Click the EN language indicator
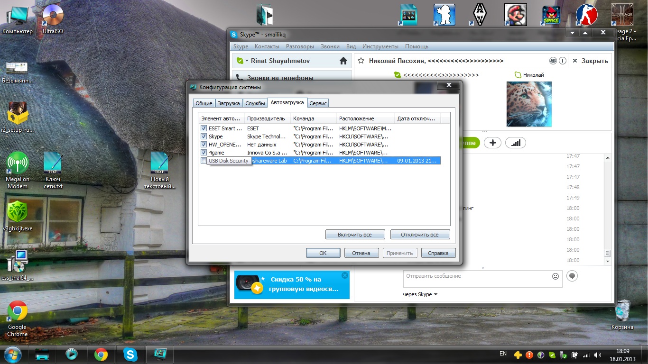This screenshot has width=648, height=364. (503, 354)
